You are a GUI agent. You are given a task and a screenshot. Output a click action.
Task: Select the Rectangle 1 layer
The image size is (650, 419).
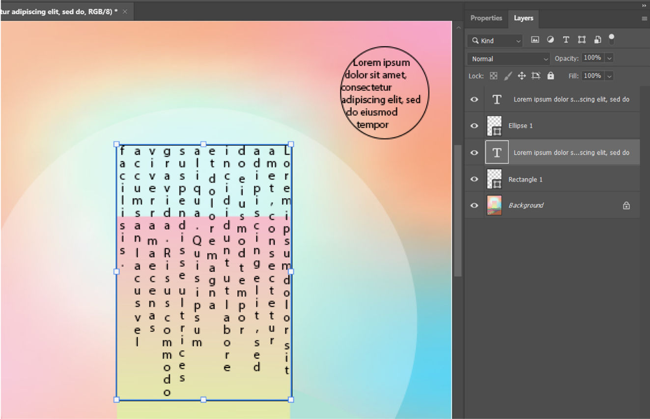[x=526, y=179]
